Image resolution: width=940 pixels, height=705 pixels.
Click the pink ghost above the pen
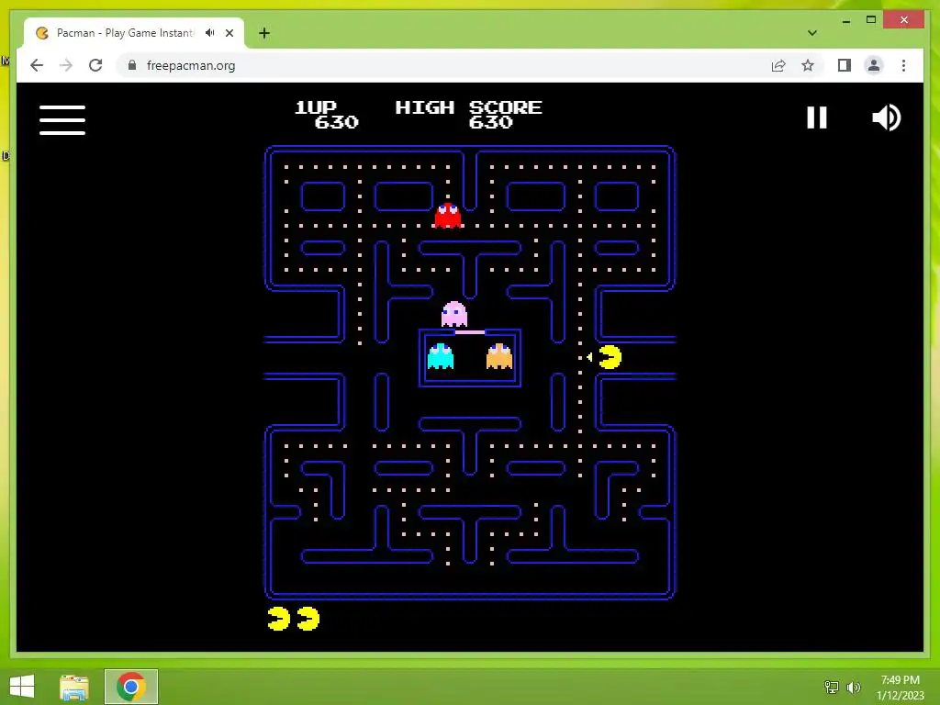coord(453,314)
